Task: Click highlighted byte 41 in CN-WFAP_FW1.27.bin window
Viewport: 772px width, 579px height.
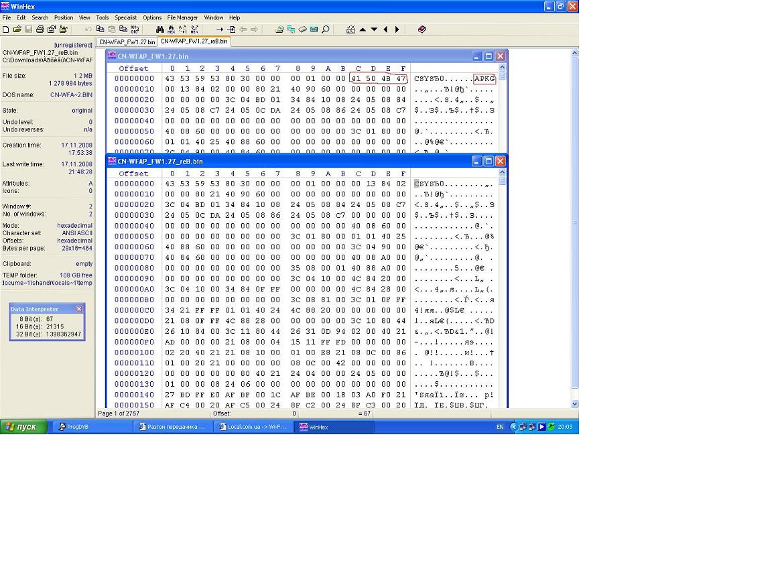Action: click(356, 78)
